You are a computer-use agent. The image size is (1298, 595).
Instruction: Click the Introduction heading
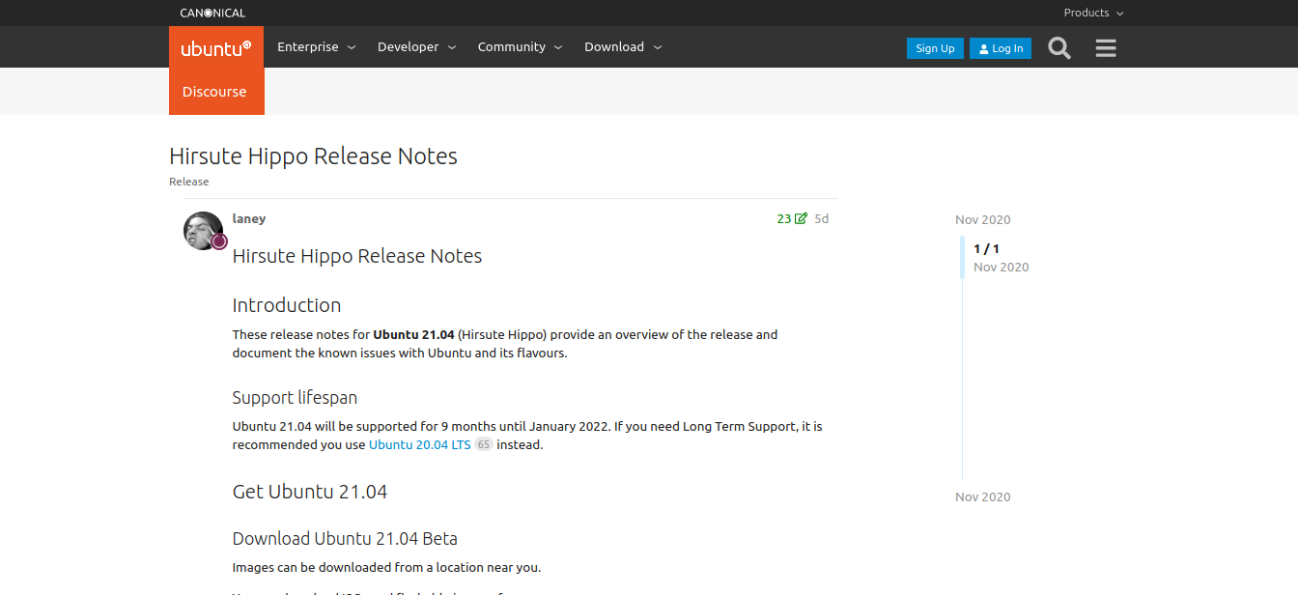(287, 305)
